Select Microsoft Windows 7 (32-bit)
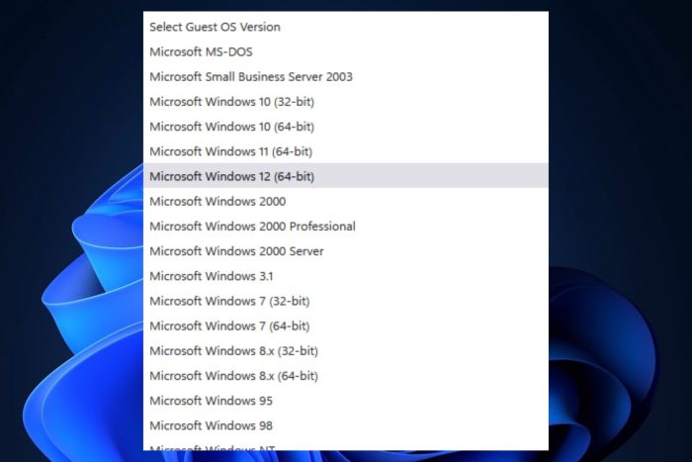Screen dimensions: 692x462 click(346, 301)
